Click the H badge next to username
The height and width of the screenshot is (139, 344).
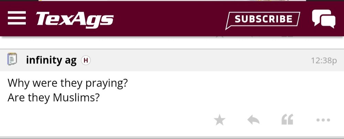coord(86,61)
